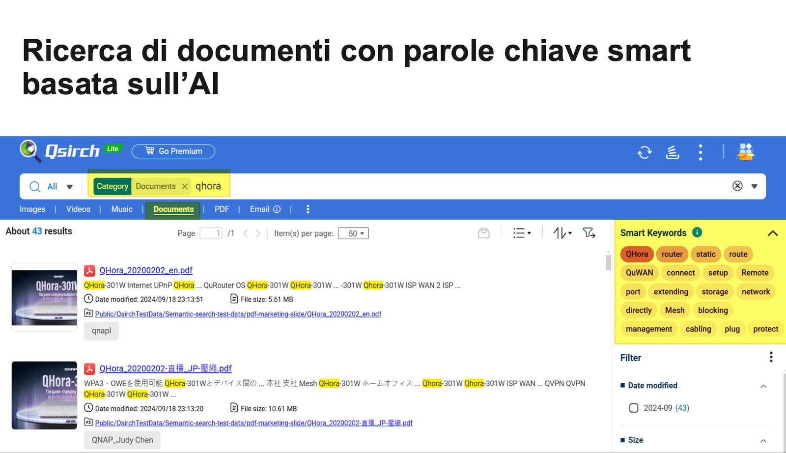Viewport: 786px width, 453px height.
Task: Check the 2024-09 date filter checkbox
Action: pyautogui.click(x=634, y=408)
